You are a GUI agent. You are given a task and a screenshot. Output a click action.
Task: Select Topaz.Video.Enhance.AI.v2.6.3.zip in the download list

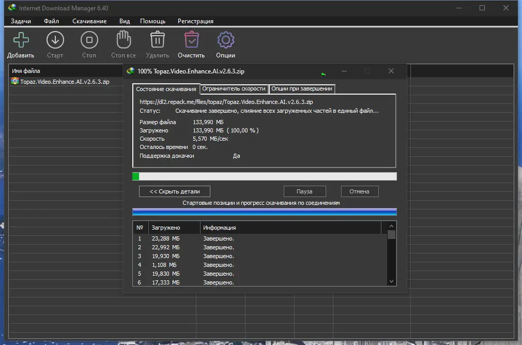65,82
